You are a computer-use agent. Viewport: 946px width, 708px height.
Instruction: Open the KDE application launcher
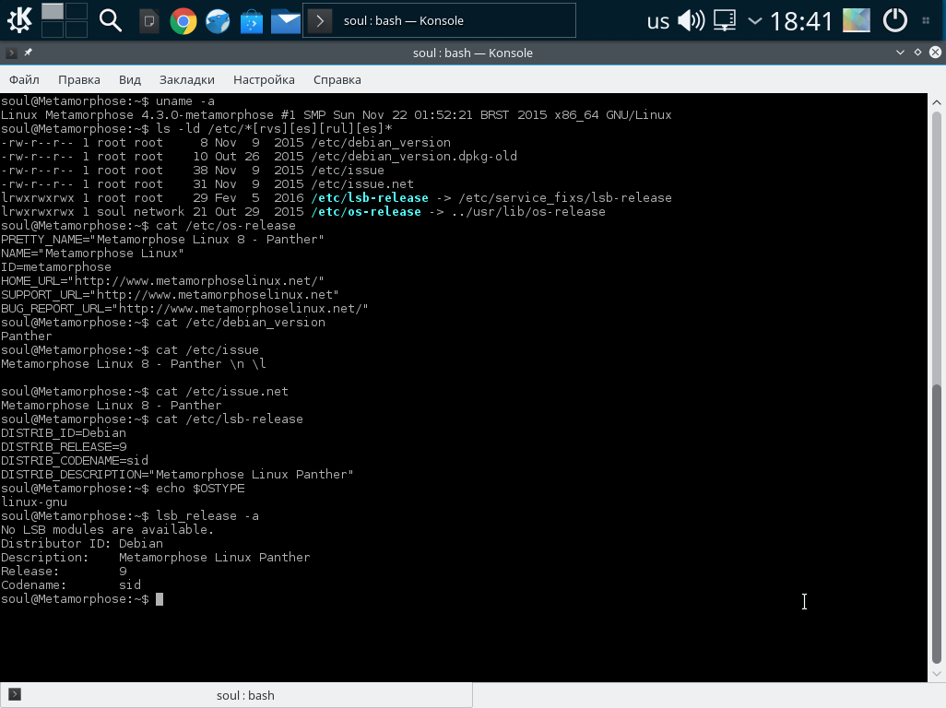coord(20,20)
